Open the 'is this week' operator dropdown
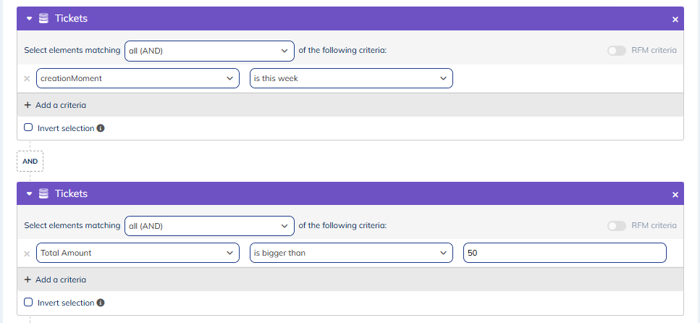Screen dimensions: 700x323 351,78
